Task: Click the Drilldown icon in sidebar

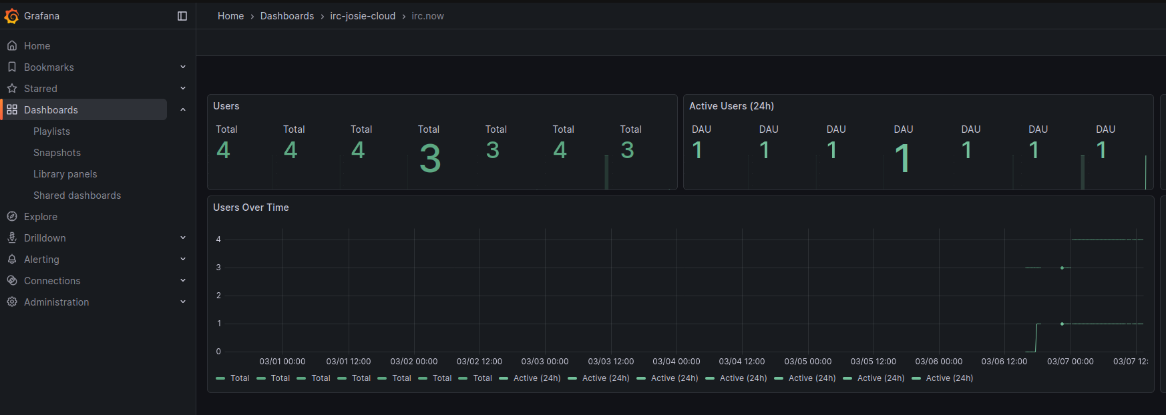Action: [x=12, y=238]
